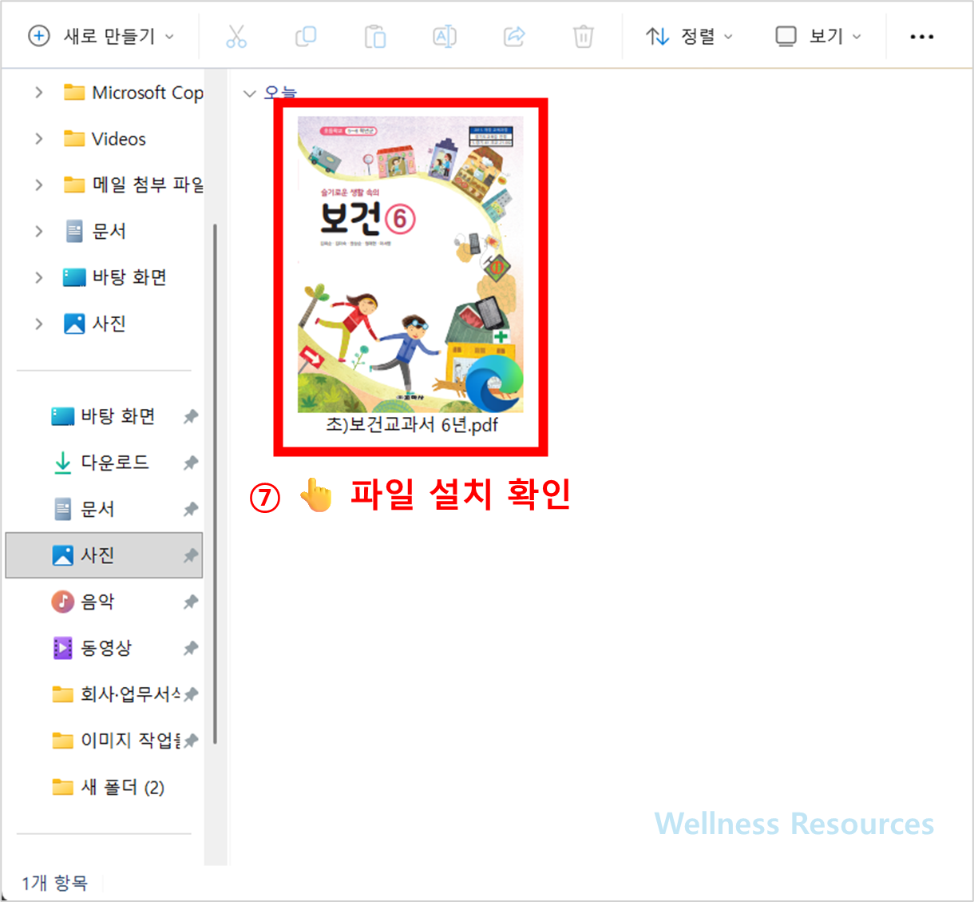Screen dimensions: 974x902
Task: Select the Microsoft Cop folder
Action: click(133, 93)
